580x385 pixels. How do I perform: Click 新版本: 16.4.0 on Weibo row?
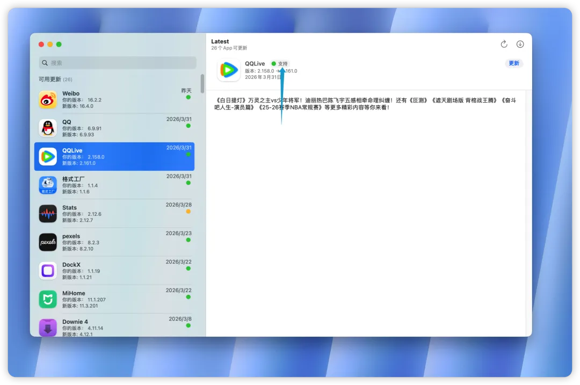point(78,106)
